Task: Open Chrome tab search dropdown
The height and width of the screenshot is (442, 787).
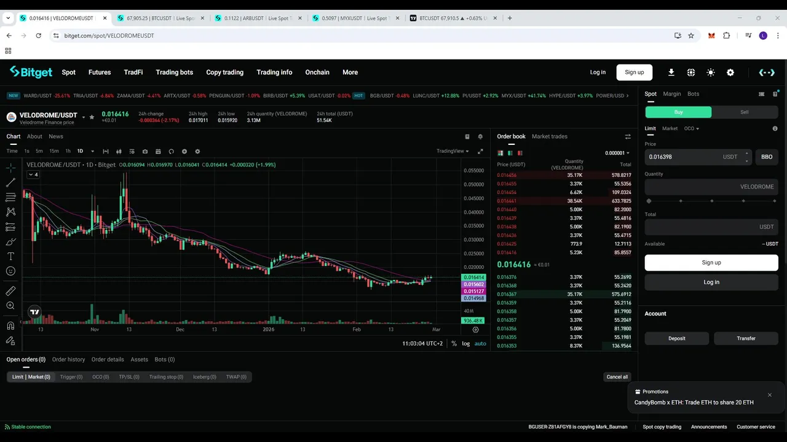Action: pos(8,18)
